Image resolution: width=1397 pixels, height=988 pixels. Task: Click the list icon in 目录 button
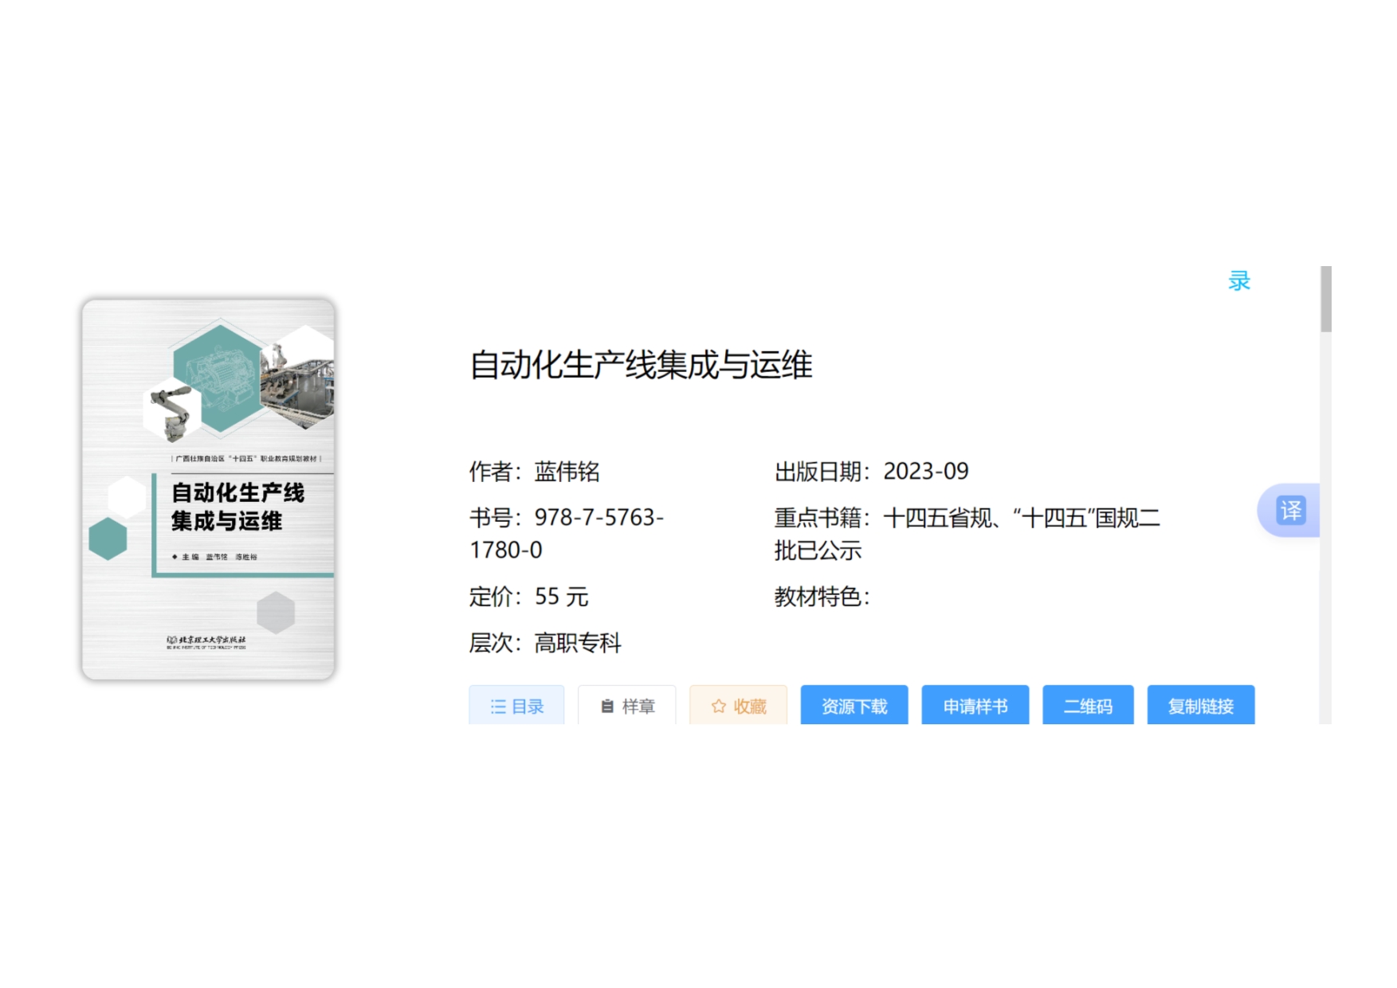498,707
